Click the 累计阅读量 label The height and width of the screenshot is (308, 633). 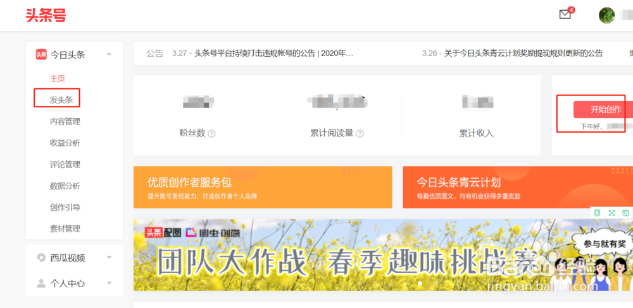coord(332,133)
